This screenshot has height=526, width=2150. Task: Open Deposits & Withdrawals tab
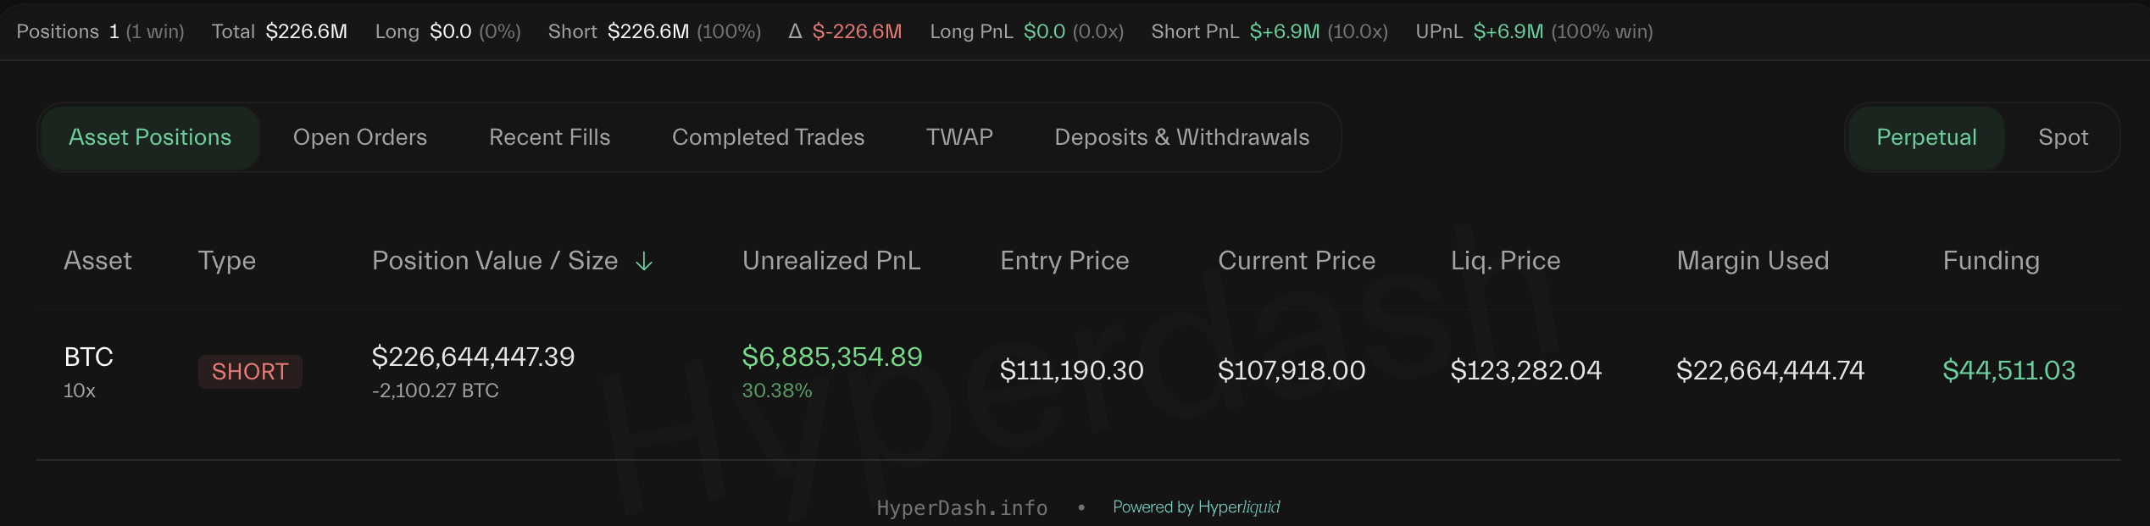1181,137
